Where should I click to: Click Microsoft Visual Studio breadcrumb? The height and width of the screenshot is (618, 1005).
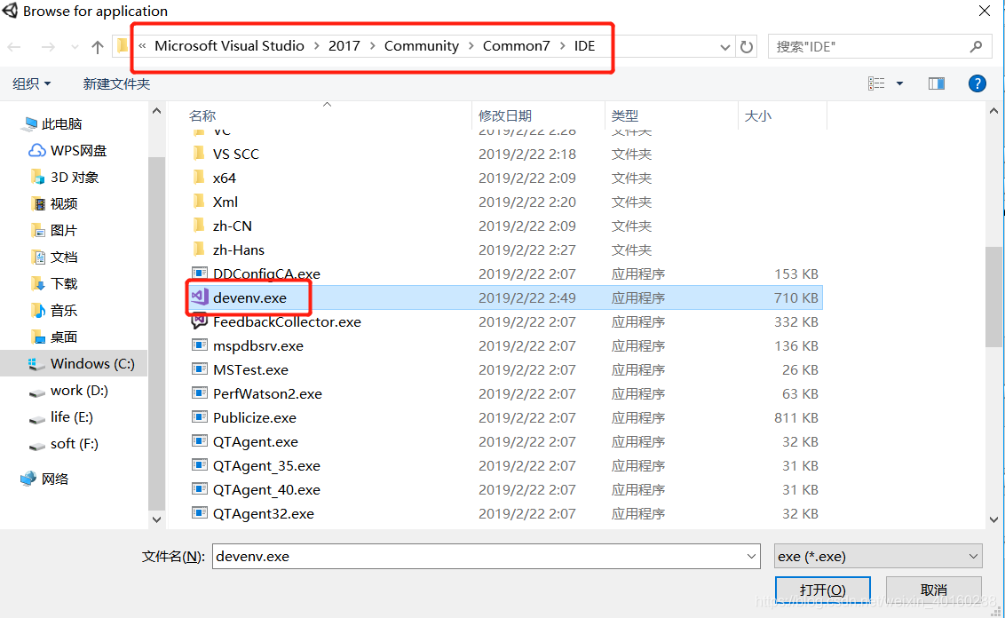(x=229, y=46)
